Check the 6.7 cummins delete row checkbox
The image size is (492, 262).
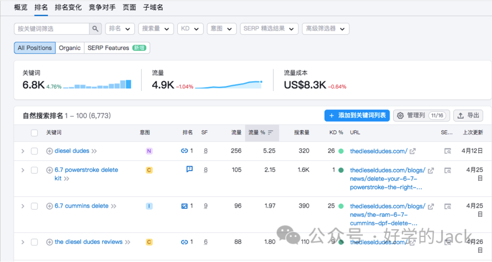[x=35, y=206]
